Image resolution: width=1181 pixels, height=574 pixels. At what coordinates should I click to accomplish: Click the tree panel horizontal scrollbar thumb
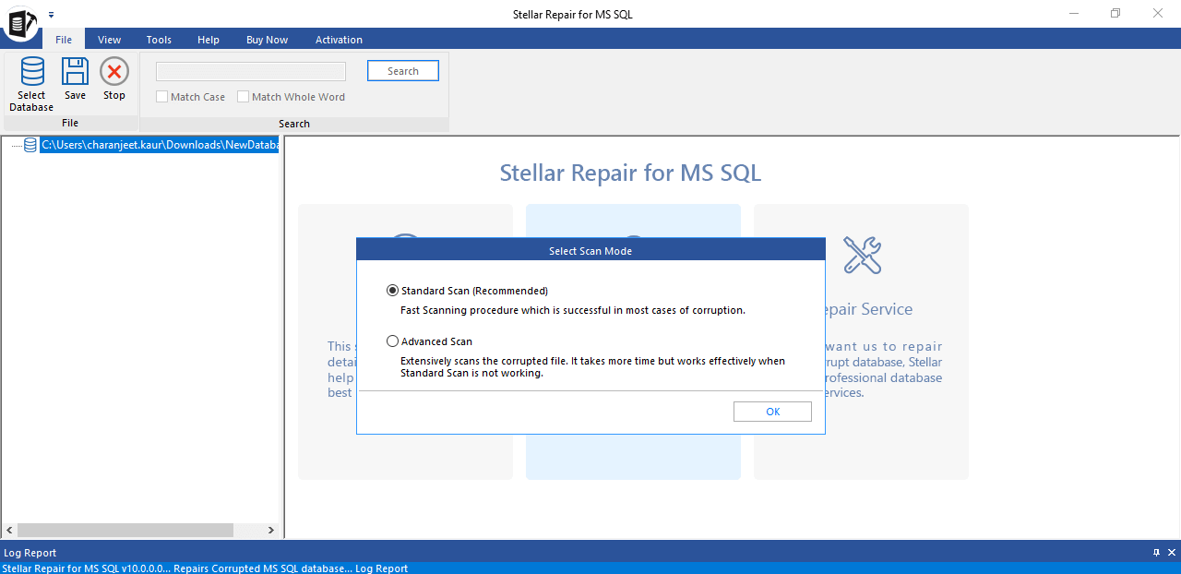pos(125,531)
